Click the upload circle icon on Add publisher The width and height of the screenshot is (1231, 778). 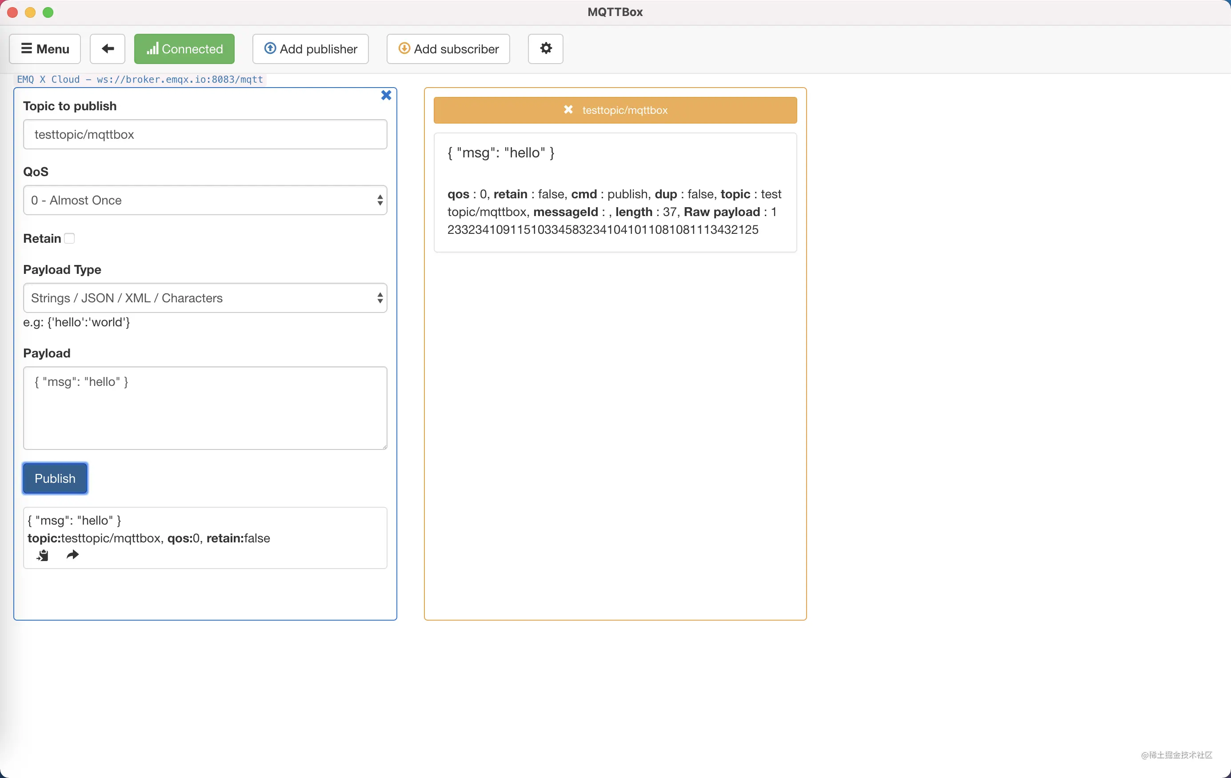[270, 48]
